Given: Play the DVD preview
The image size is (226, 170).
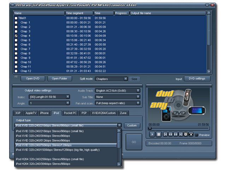Looking at the screenshot, I should [152, 134].
